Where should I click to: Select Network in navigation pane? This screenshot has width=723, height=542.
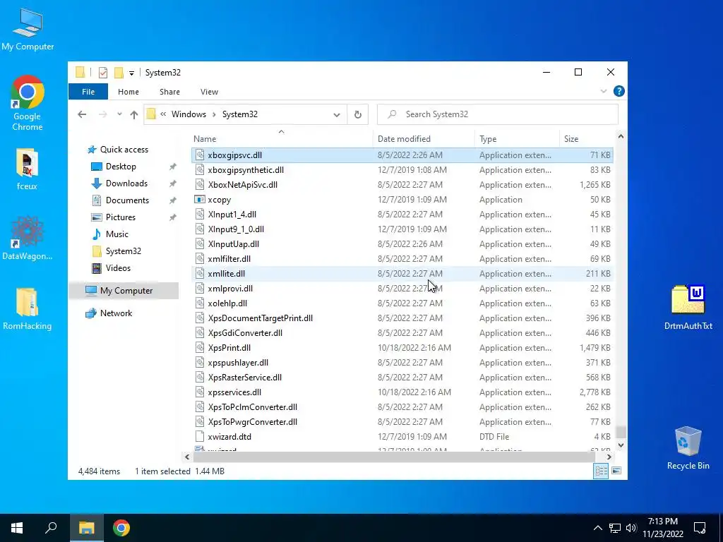116,313
